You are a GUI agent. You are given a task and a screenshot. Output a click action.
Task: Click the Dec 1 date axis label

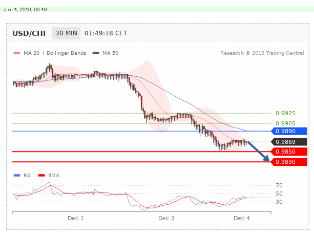tap(76, 218)
